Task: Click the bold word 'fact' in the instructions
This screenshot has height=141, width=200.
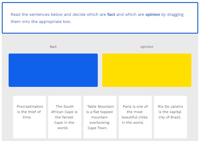Action: 111,14
